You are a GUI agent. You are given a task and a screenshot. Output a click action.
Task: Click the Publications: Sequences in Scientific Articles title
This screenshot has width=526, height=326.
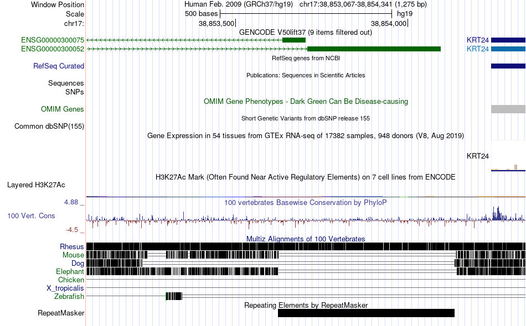pos(306,75)
